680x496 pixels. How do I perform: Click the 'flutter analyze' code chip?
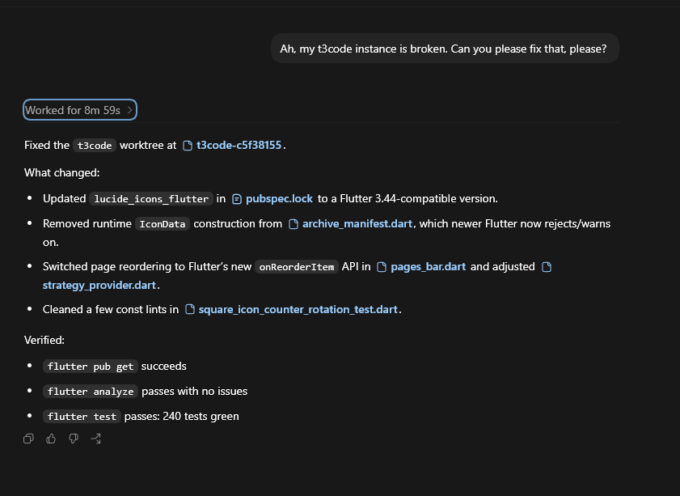coord(91,392)
